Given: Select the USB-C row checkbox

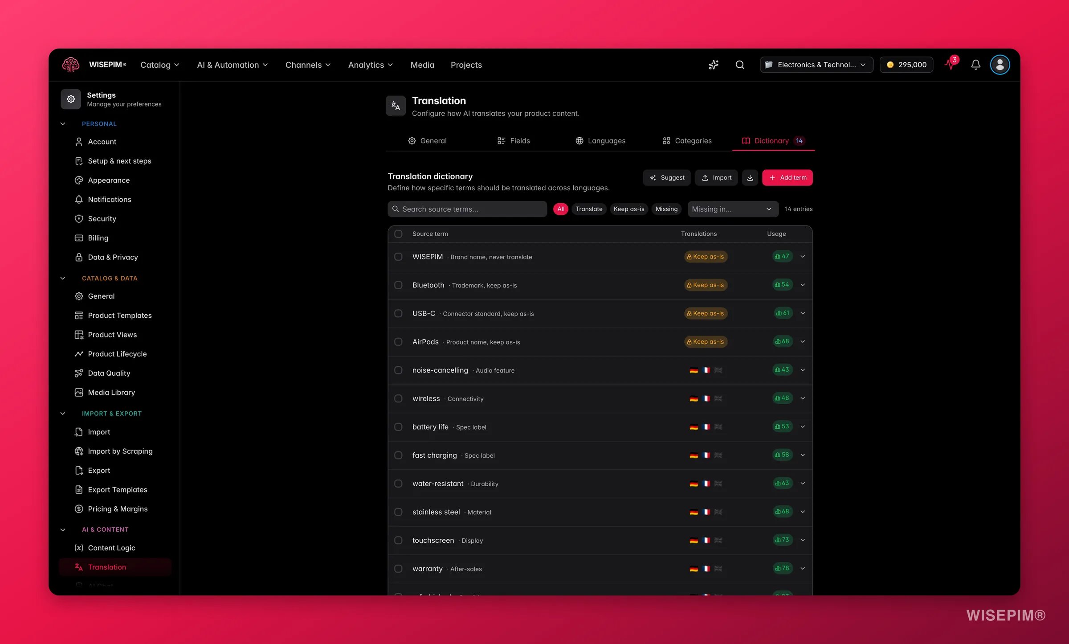Looking at the screenshot, I should 398,313.
